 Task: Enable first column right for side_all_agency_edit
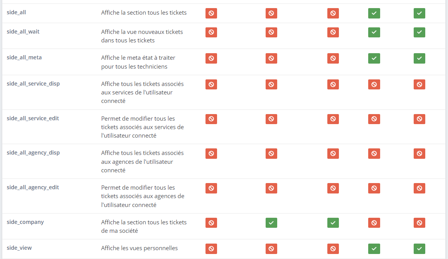(211, 188)
